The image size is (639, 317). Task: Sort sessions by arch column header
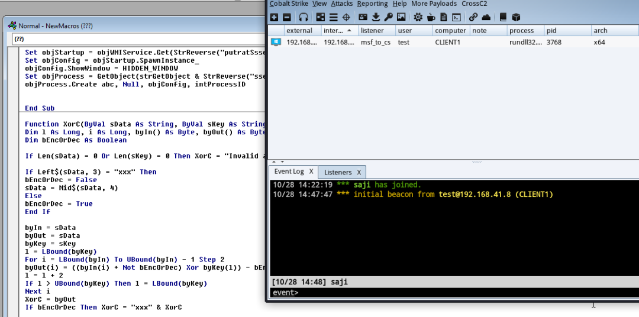615,31
